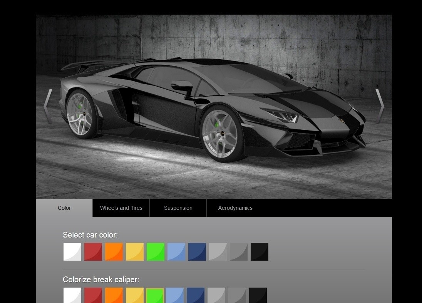Switch to the Aerodynamics tab
The height and width of the screenshot is (303, 422).
click(235, 208)
